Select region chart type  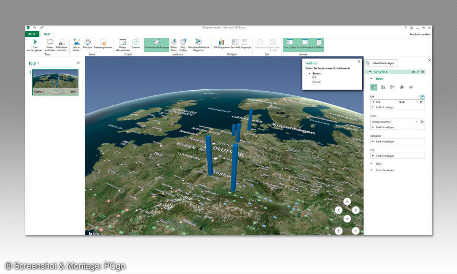click(x=411, y=87)
